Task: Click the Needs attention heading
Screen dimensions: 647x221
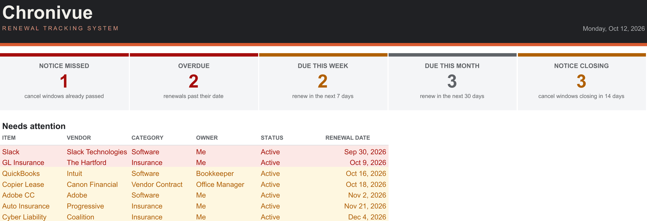Action: (x=34, y=126)
